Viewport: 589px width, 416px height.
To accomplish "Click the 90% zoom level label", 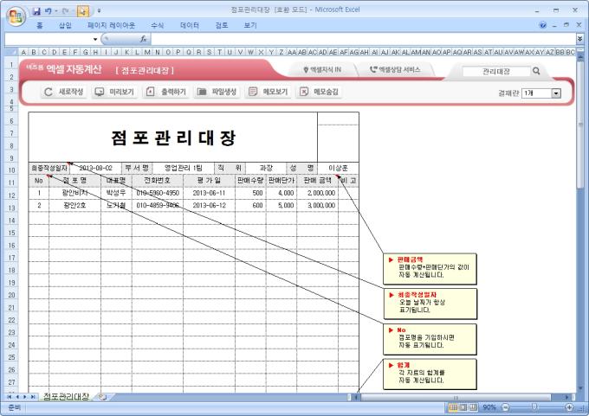I will (489, 407).
